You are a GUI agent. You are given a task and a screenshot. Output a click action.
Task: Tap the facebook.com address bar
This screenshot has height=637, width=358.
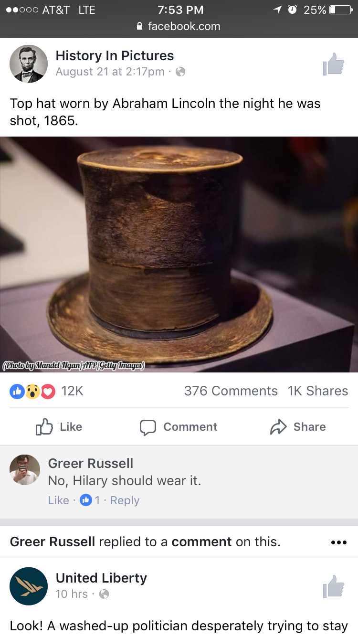pos(179,26)
